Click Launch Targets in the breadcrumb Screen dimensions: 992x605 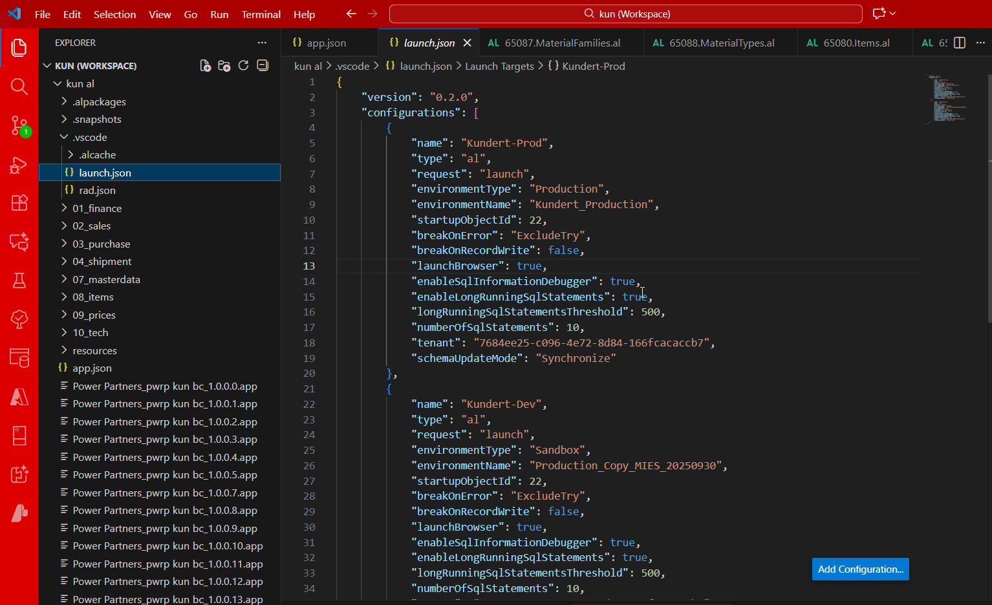coord(500,66)
